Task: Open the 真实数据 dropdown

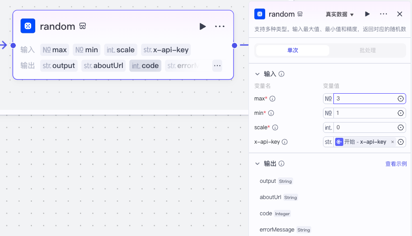Action: click(x=340, y=14)
